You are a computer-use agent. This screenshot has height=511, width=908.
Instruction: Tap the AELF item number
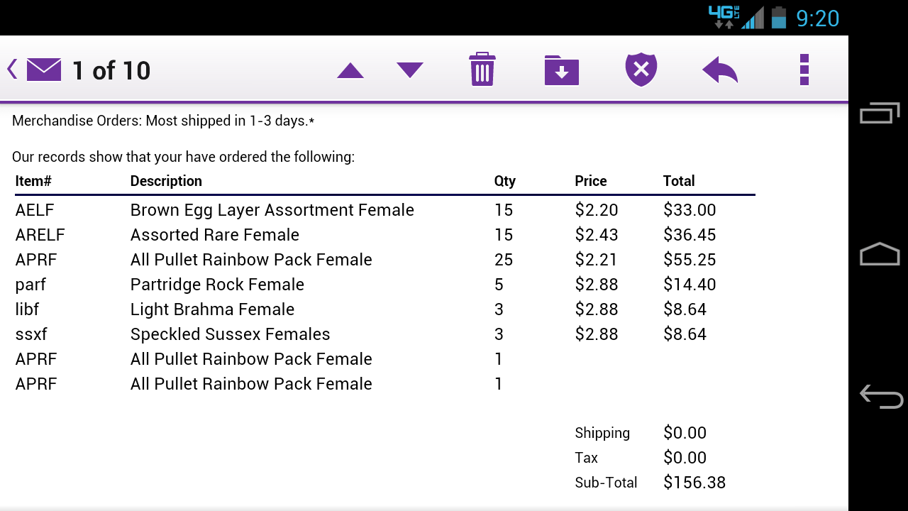(x=35, y=210)
